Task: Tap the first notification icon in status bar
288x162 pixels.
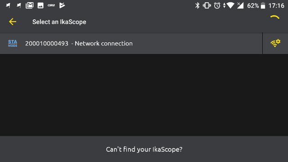Action: click(x=8, y=5)
